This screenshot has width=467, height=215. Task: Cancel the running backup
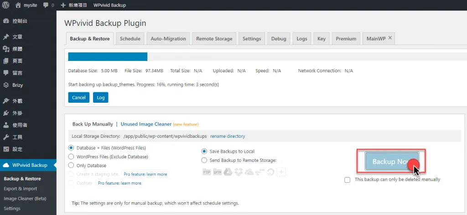[x=78, y=97]
